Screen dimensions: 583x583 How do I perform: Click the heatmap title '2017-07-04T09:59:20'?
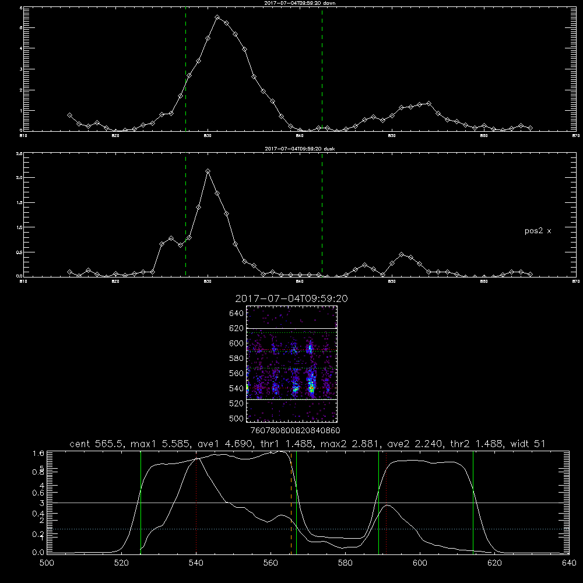click(x=291, y=298)
